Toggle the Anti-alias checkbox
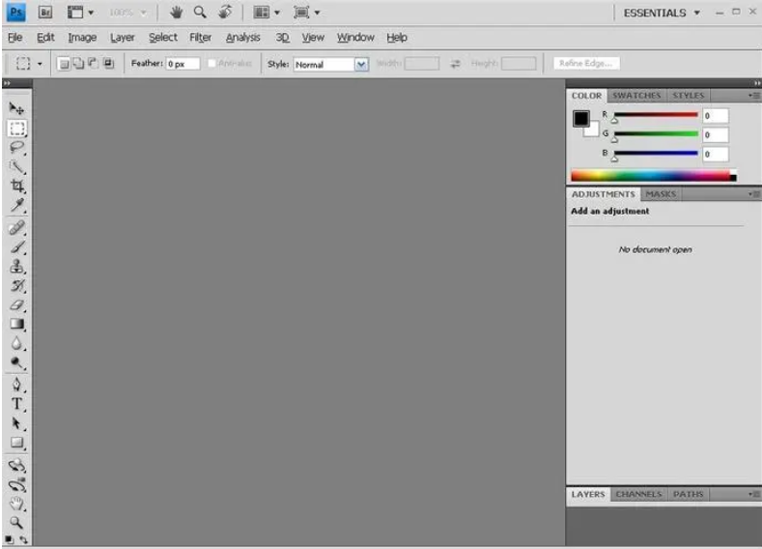 click(x=212, y=64)
